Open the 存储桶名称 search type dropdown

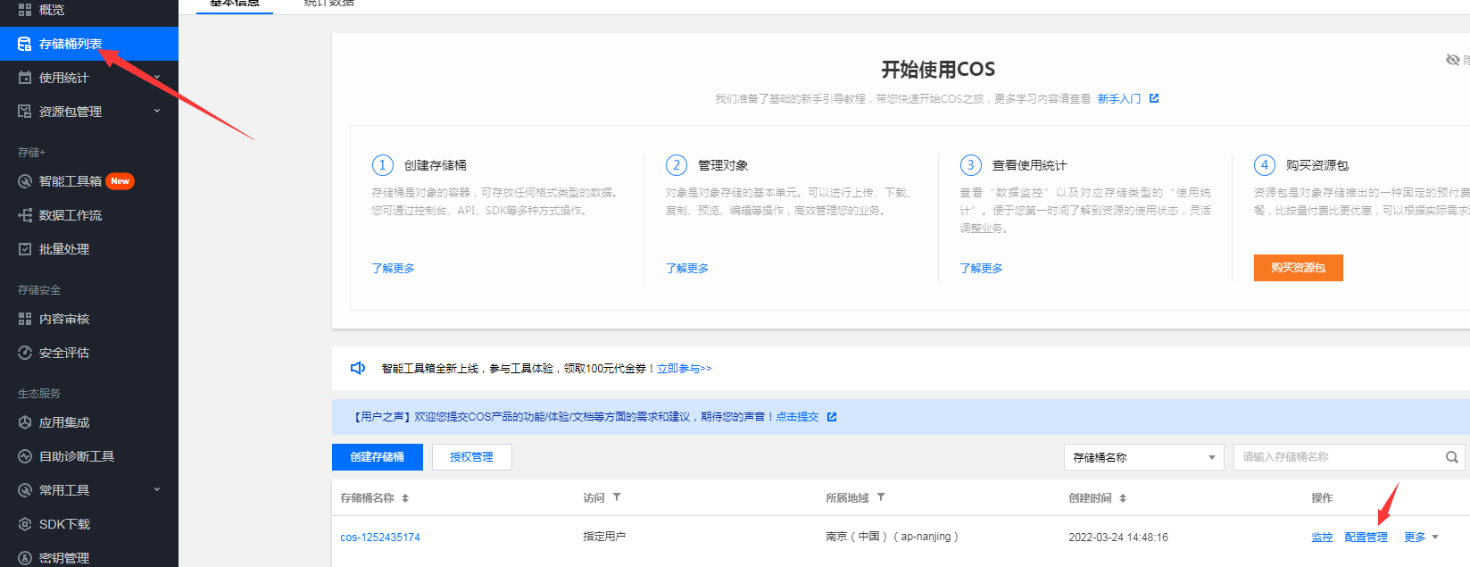coord(1143,457)
